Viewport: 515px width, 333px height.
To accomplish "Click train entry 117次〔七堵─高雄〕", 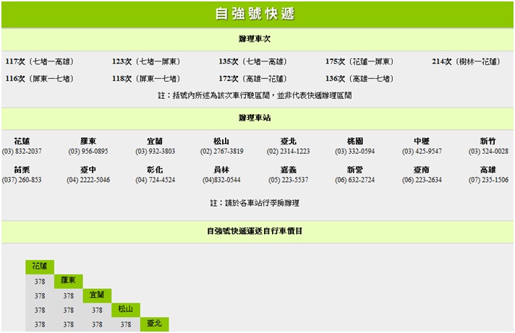I will 40,61.
